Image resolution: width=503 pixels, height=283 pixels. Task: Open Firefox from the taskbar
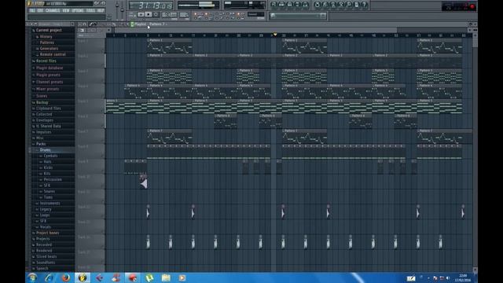point(66,277)
